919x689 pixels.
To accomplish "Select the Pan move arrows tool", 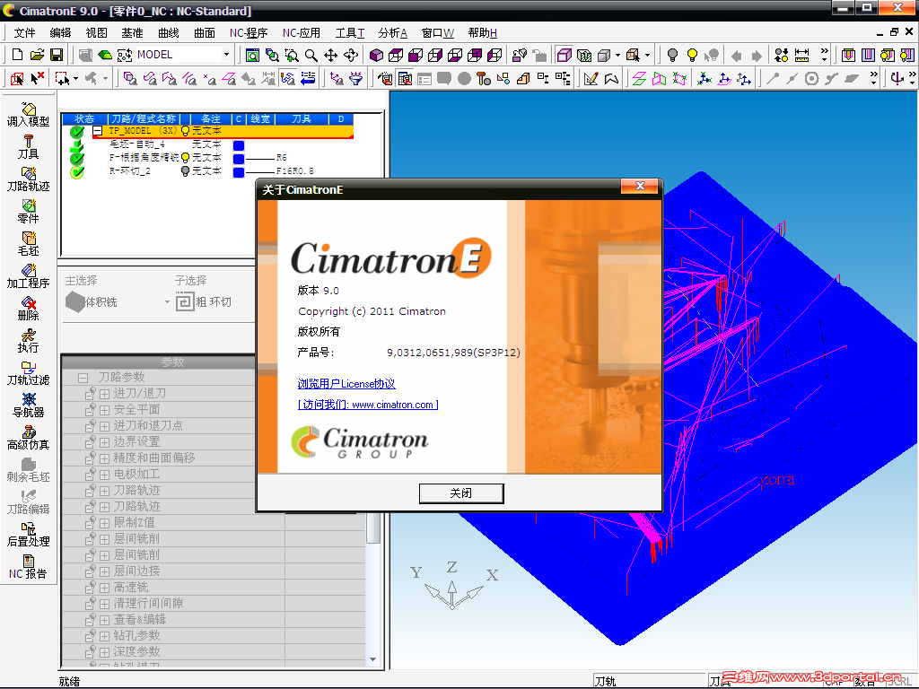I will (330, 55).
